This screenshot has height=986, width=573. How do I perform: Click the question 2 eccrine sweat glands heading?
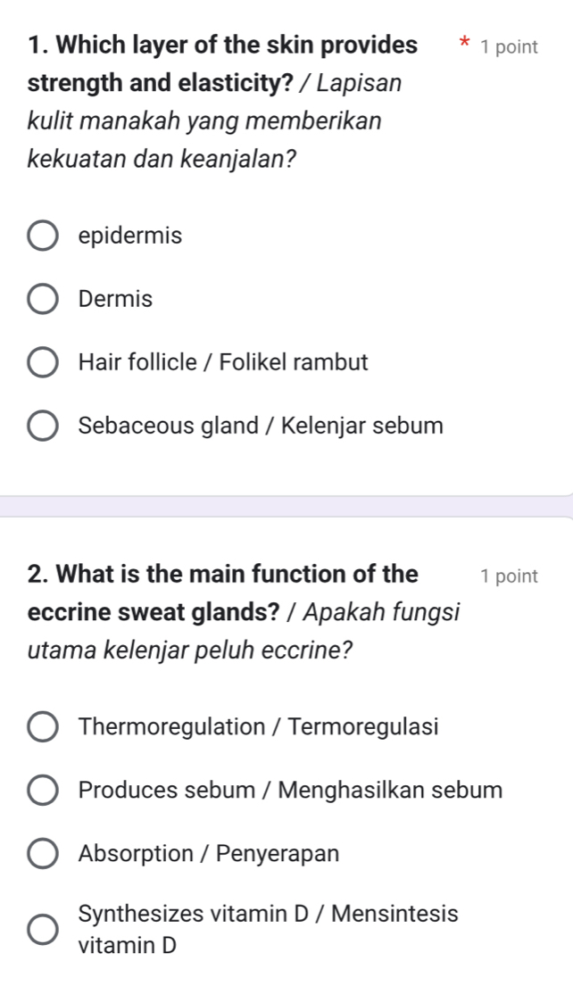[x=243, y=612]
